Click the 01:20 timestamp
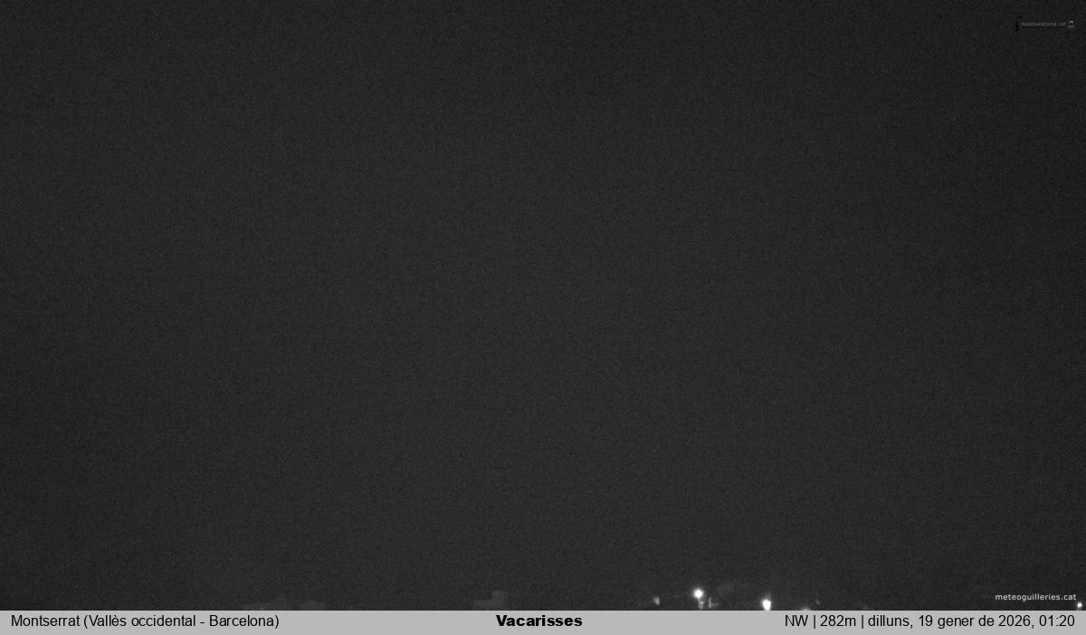Image resolution: width=1086 pixels, height=635 pixels. tap(1057, 621)
